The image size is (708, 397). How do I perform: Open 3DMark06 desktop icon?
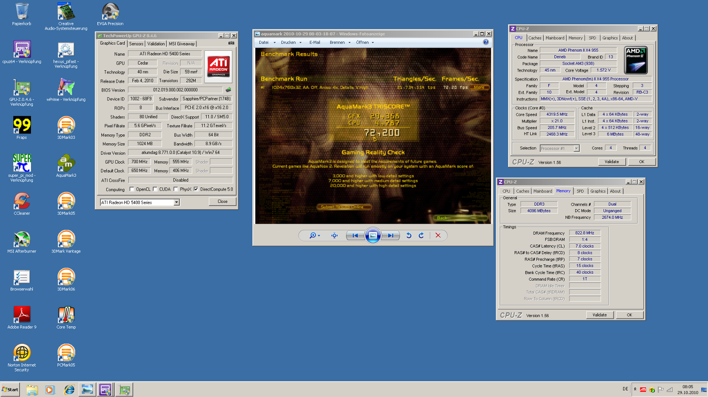66,280
